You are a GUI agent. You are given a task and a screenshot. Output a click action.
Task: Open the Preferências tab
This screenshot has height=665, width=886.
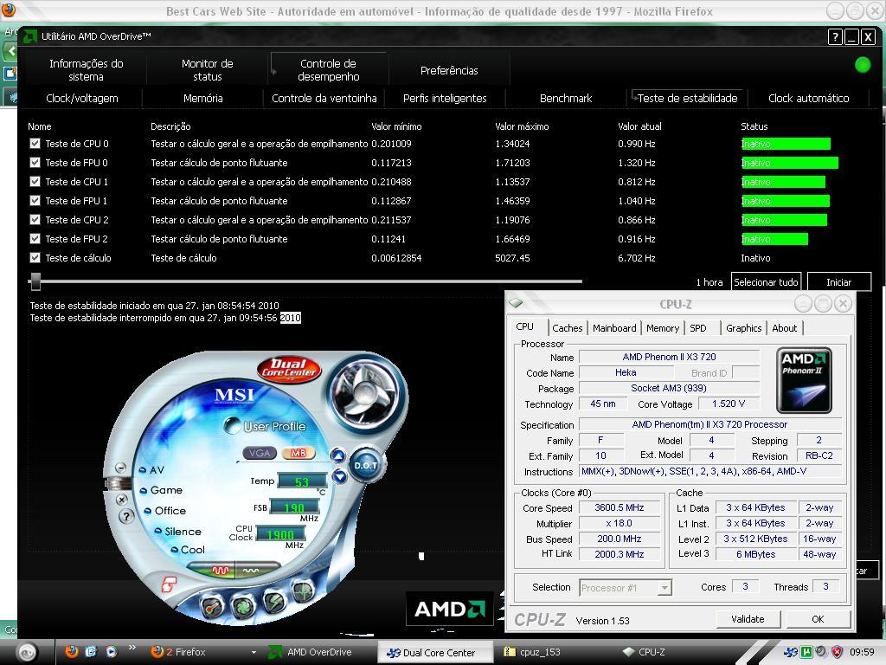[x=449, y=70]
